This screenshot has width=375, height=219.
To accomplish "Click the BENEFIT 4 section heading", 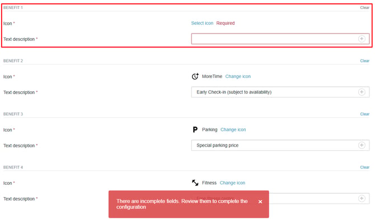I will [13, 167].
